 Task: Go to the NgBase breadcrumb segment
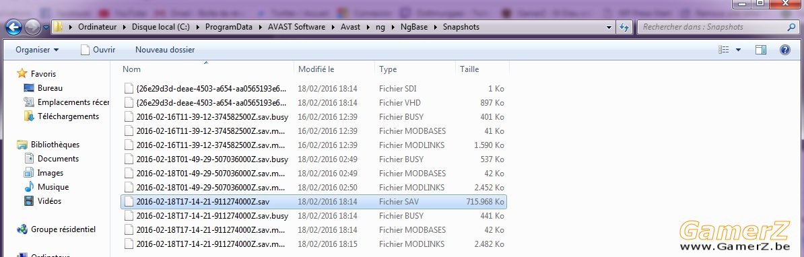tap(414, 27)
